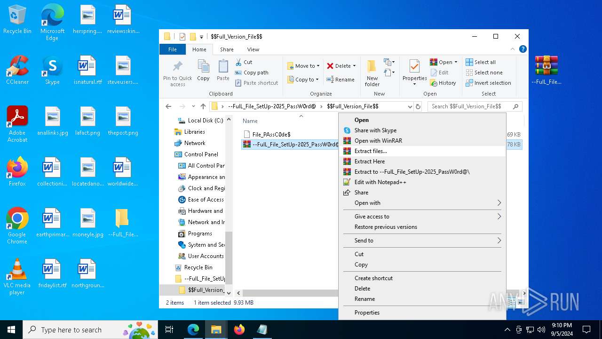Open the Properties ribbon button

point(414,73)
